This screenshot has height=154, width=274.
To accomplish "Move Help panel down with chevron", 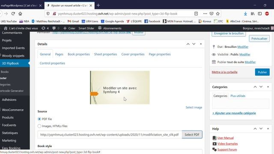I will (261, 129).
